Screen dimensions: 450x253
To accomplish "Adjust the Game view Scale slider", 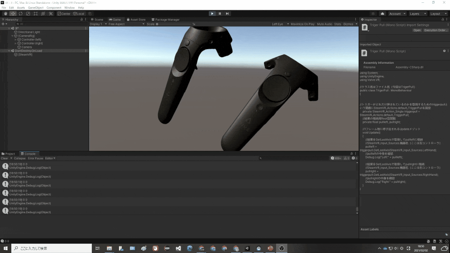I will pos(173,24).
